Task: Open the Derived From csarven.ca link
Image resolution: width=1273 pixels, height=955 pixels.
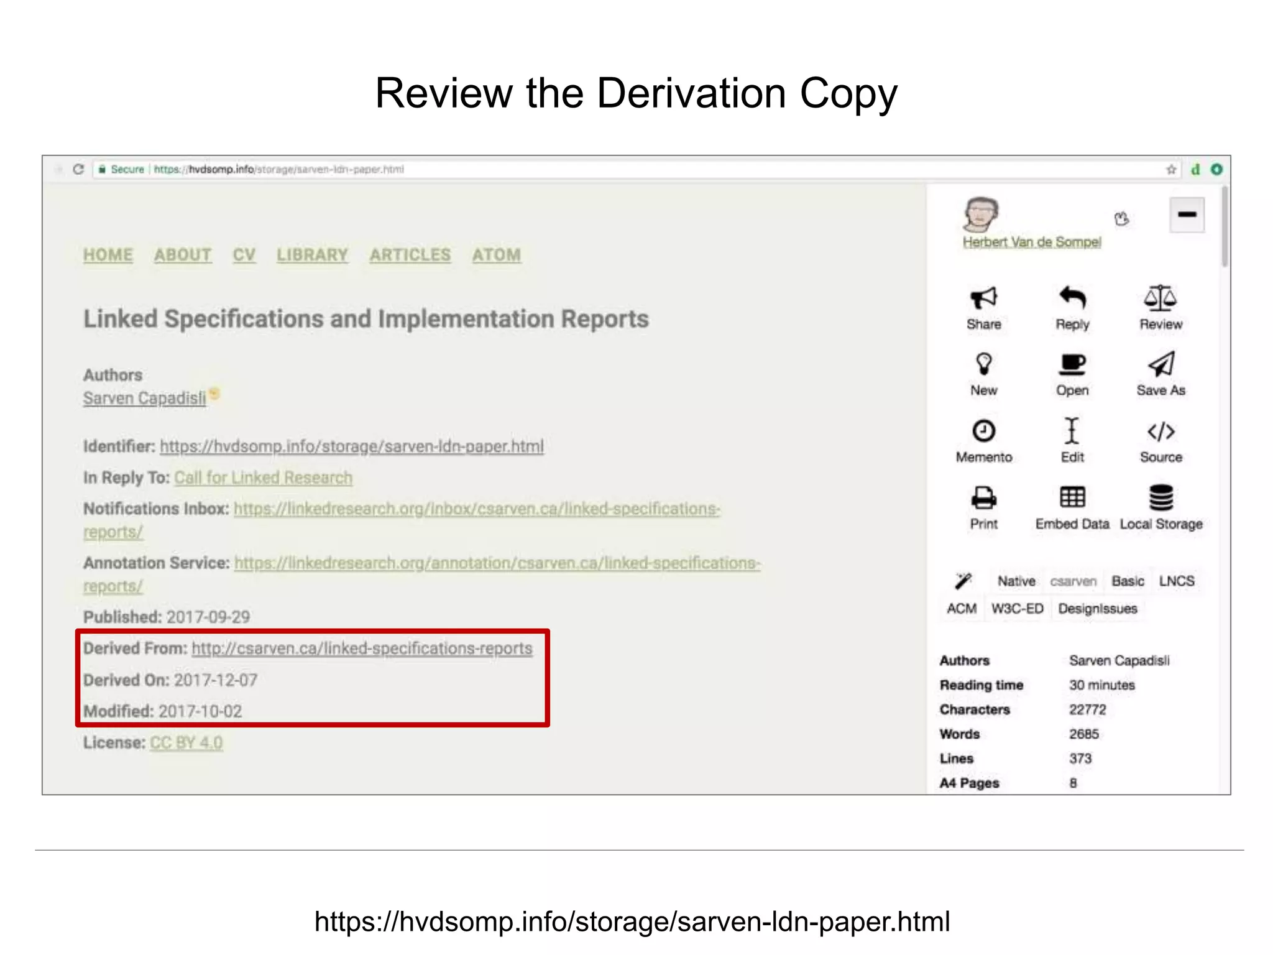Action: point(362,648)
